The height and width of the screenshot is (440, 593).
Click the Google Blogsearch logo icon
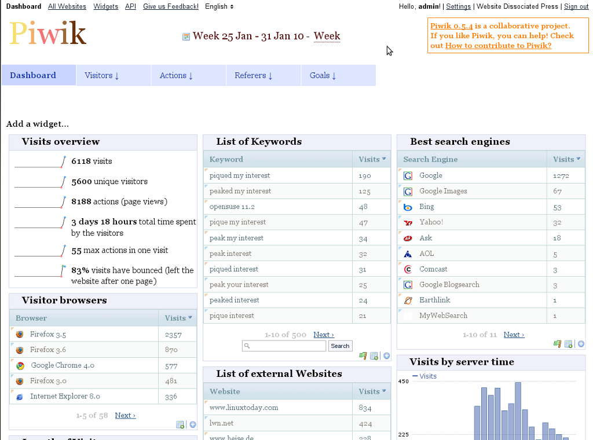point(408,285)
